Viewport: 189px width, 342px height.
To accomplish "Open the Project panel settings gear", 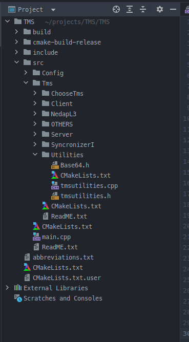I will 160,9.
